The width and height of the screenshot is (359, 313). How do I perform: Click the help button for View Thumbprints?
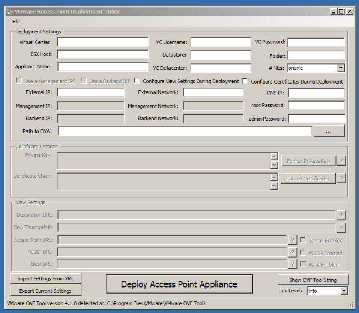pyautogui.click(x=341, y=227)
